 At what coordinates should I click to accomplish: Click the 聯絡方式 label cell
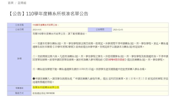(x=19, y=93)
